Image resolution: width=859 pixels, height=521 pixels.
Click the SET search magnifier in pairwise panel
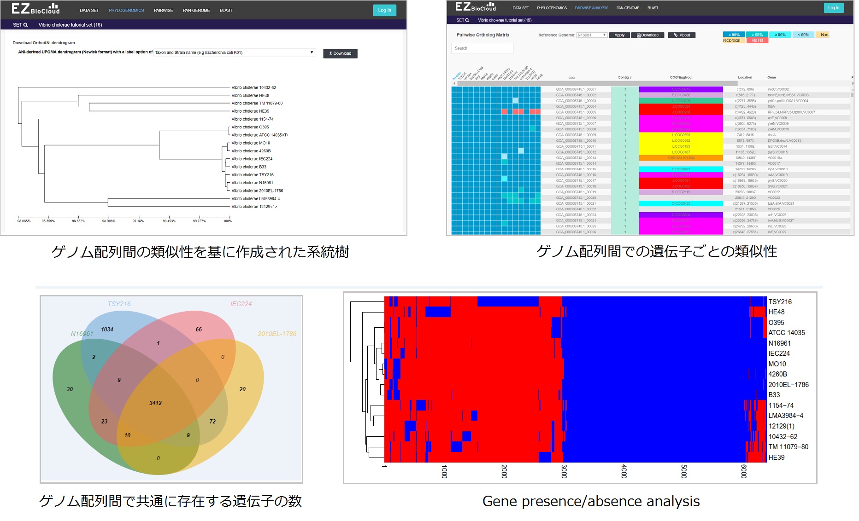point(466,20)
